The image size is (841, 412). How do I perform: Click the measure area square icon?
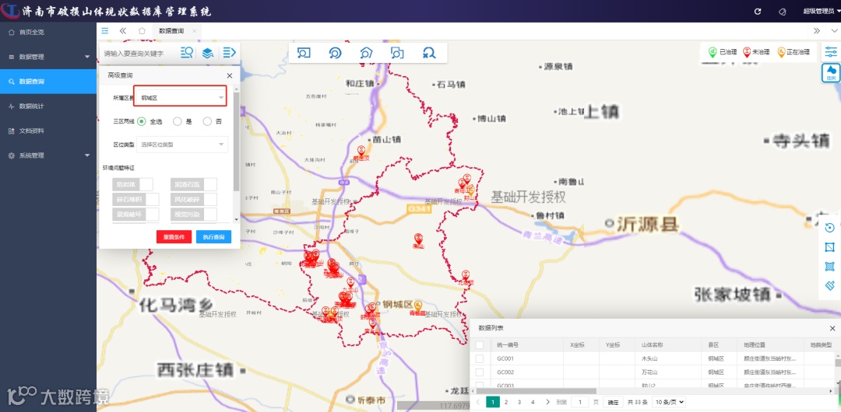click(830, 247)
